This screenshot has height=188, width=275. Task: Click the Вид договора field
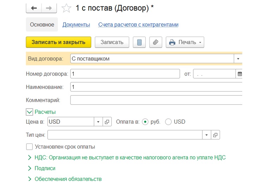152,59
